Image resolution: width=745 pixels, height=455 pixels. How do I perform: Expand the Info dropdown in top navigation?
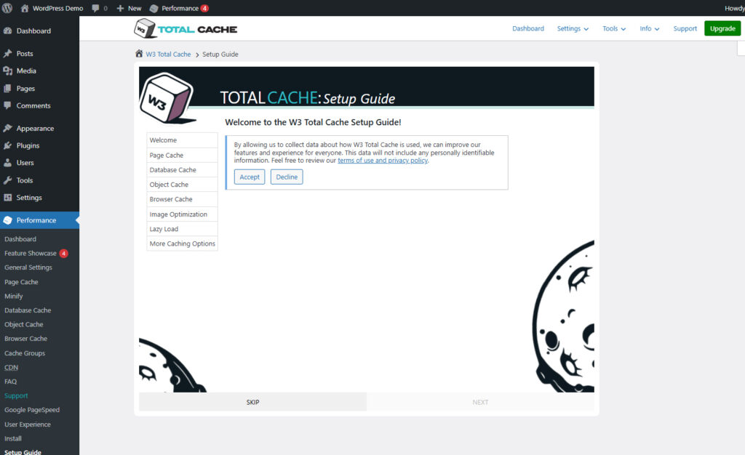pyautogui.click(x=650, y=28)
